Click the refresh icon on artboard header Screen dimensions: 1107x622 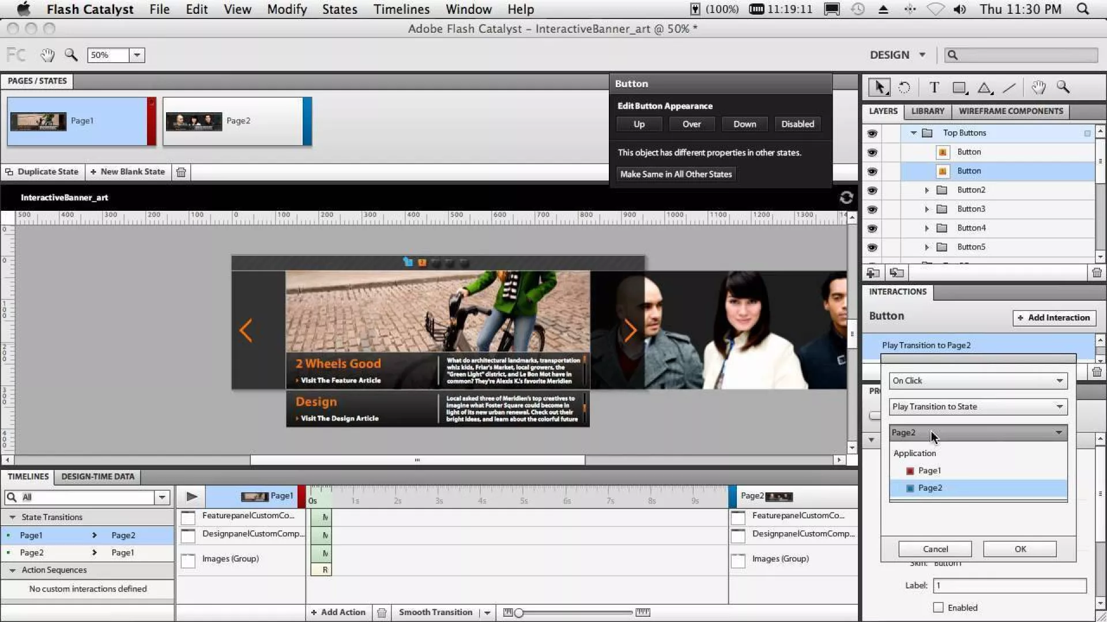(x=846, y=198)
